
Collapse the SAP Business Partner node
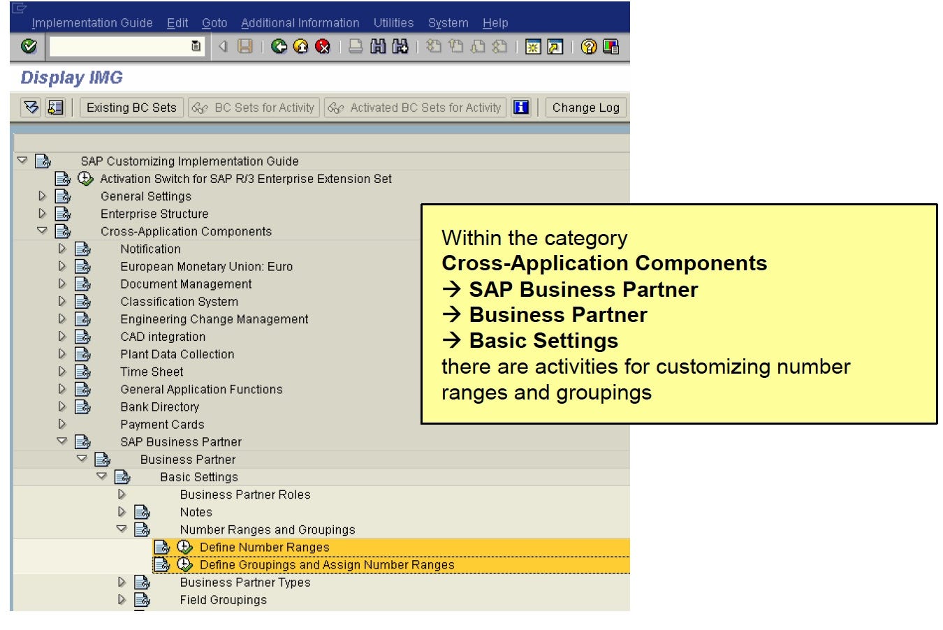click(61, 441)
